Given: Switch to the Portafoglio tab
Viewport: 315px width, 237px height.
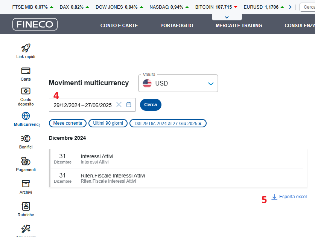Looking at the screenshot, I should 177,26.
